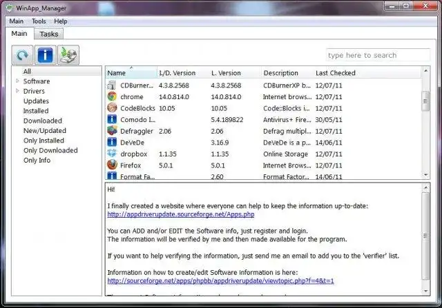Click the CodeBlocks row icon
The image size is (442, 308).
click(112, 108)
